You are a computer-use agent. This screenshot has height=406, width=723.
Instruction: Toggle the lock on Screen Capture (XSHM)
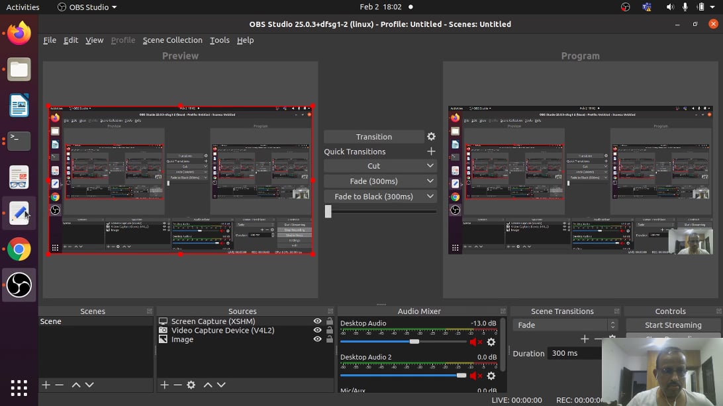329,321
